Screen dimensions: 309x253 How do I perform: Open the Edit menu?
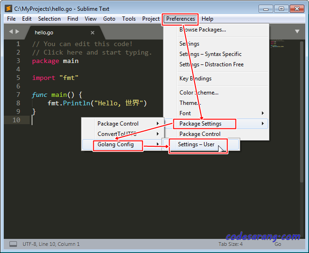click(27, 19)
